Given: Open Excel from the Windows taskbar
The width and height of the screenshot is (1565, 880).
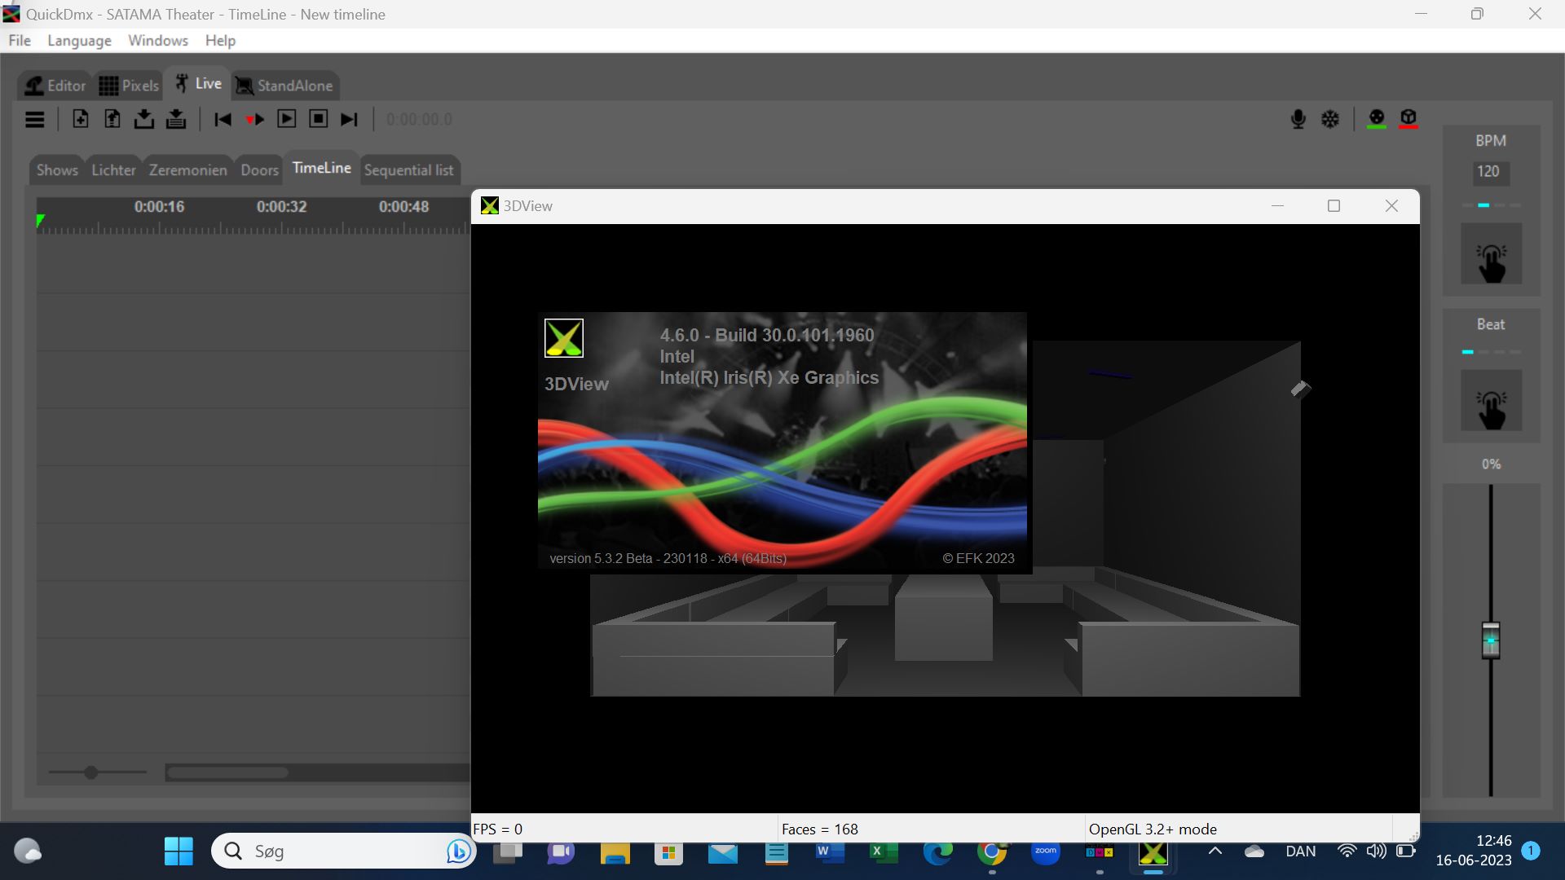Looking at the screenshot, I should (883, 852).
